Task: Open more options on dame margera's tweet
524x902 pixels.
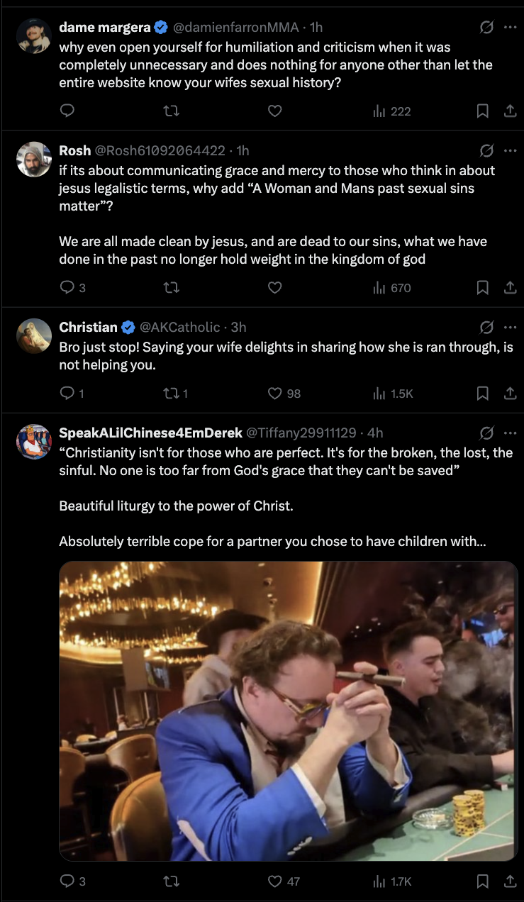Action: pyautogui.click(x=510, y=27)
